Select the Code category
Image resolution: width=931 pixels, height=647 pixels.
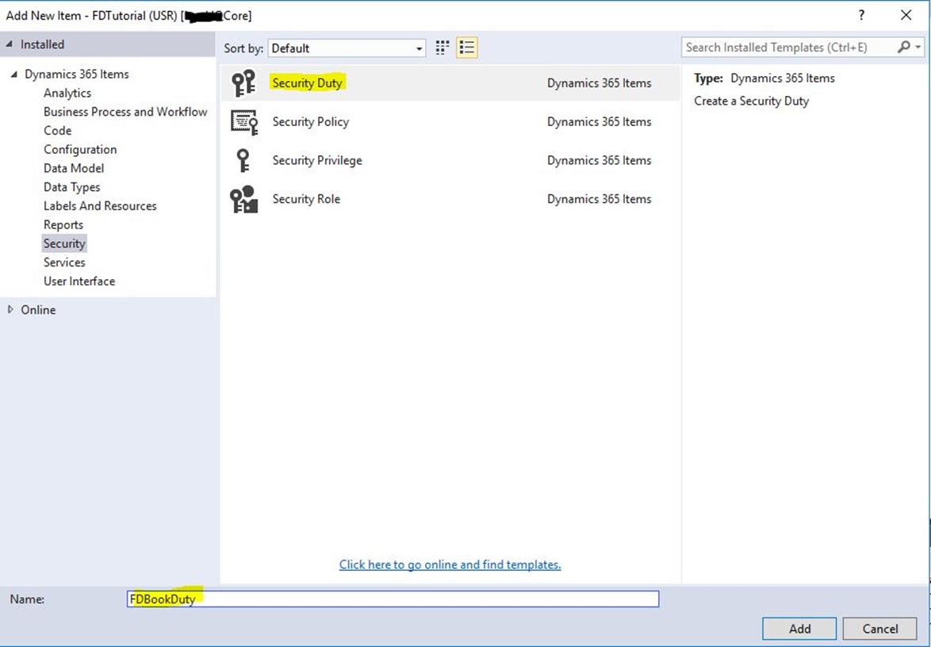(x=58, y=131)
